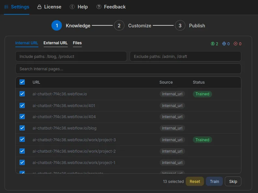Click the internal_url tag on /401 row
The height and width of the screenshot is (193, 258).
tap(172, 105)
